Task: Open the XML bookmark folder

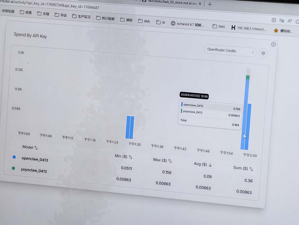Action: pos(144,21)
